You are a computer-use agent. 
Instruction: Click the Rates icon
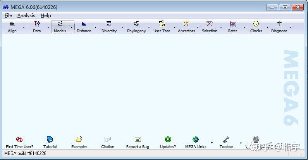(233, 24)
